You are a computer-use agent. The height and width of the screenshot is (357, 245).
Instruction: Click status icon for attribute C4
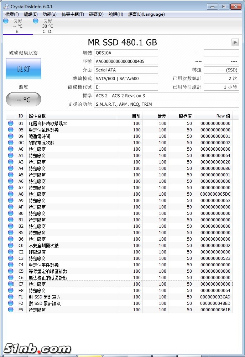11,265
